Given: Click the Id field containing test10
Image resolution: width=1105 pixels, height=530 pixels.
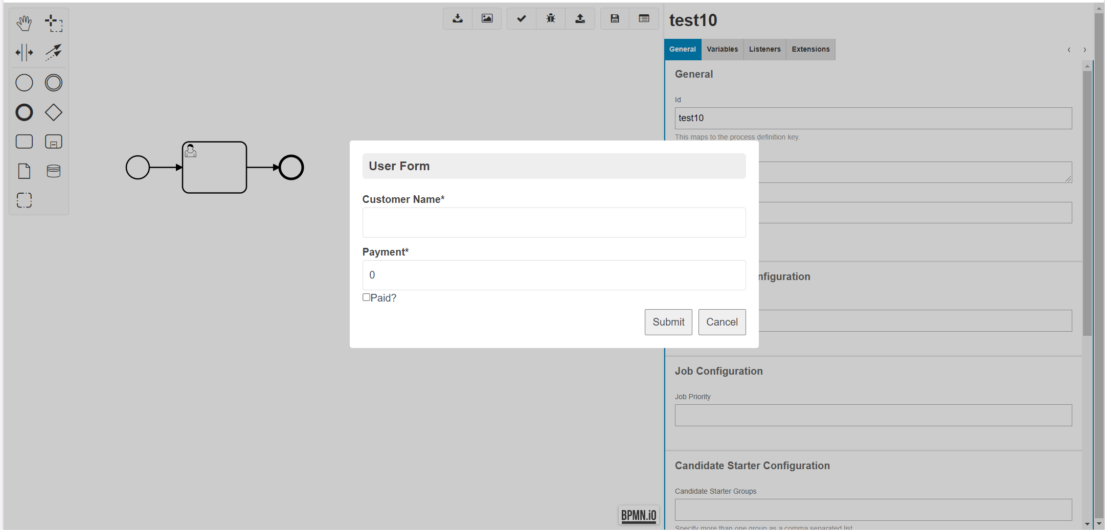Looking at the screenshot, I should [873, 118].
